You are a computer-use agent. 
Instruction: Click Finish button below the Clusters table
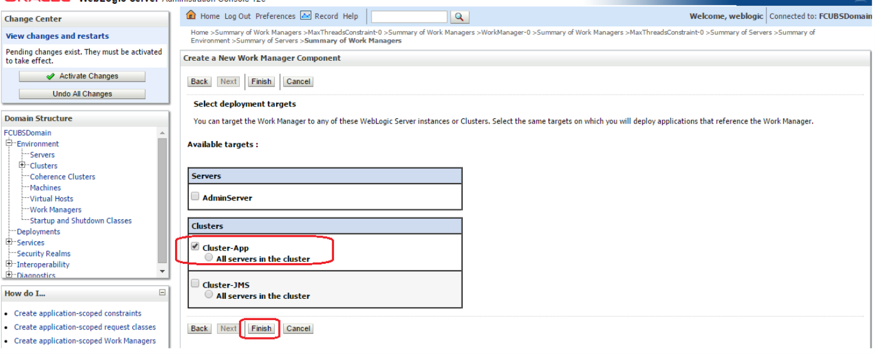(x=261, y=328)
